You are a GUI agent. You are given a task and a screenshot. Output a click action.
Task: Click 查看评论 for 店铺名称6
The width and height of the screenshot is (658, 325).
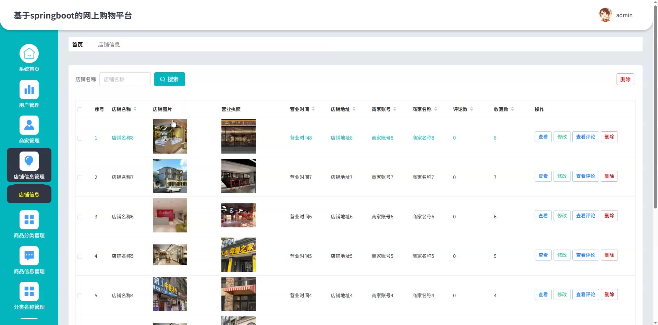pos(585,216)
